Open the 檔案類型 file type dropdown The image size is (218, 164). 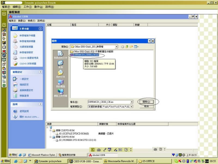(132, 107)
